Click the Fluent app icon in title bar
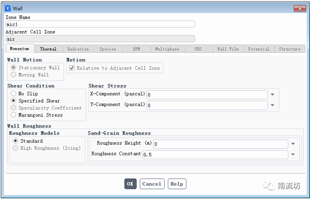Image resolution: width=310 pixels, height=199 pixels. coord(8,8)
